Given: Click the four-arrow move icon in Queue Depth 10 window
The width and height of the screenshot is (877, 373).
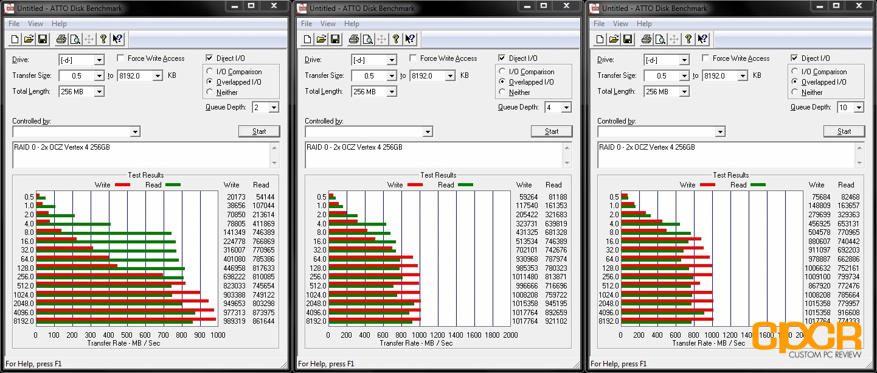Looking at the screenshot, I should coord(674,40).
